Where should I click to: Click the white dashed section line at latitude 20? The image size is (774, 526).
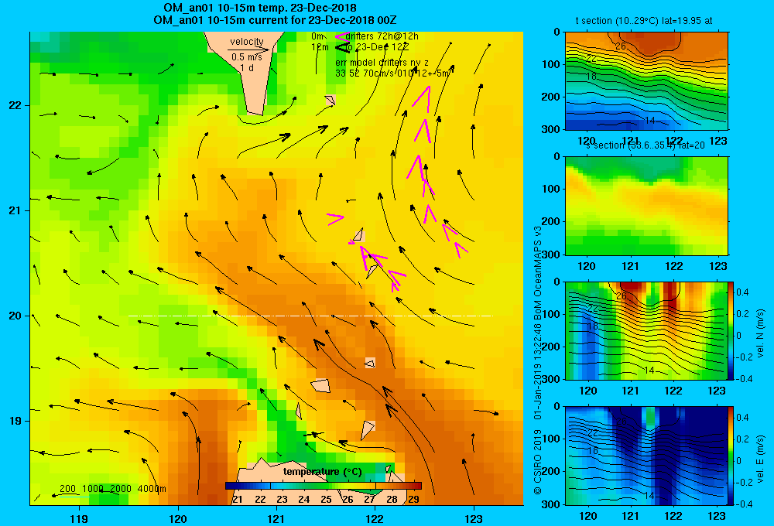[x=310, y=316]
